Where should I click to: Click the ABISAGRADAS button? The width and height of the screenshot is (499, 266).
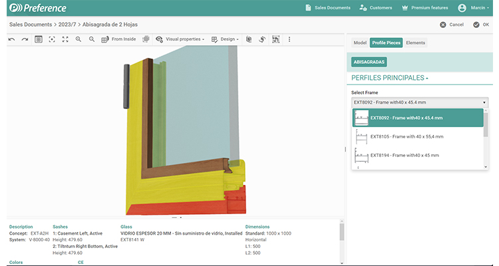click(369, 62)
